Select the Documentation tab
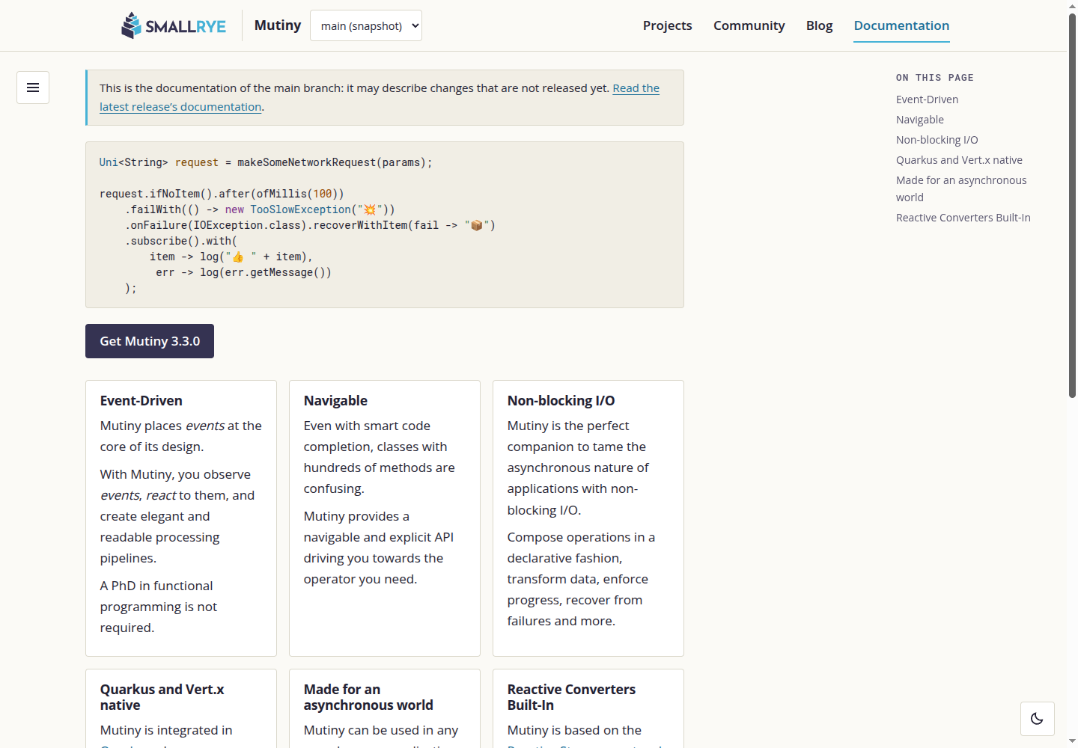This screenshot has width=1078, height=748. (901, 25)
